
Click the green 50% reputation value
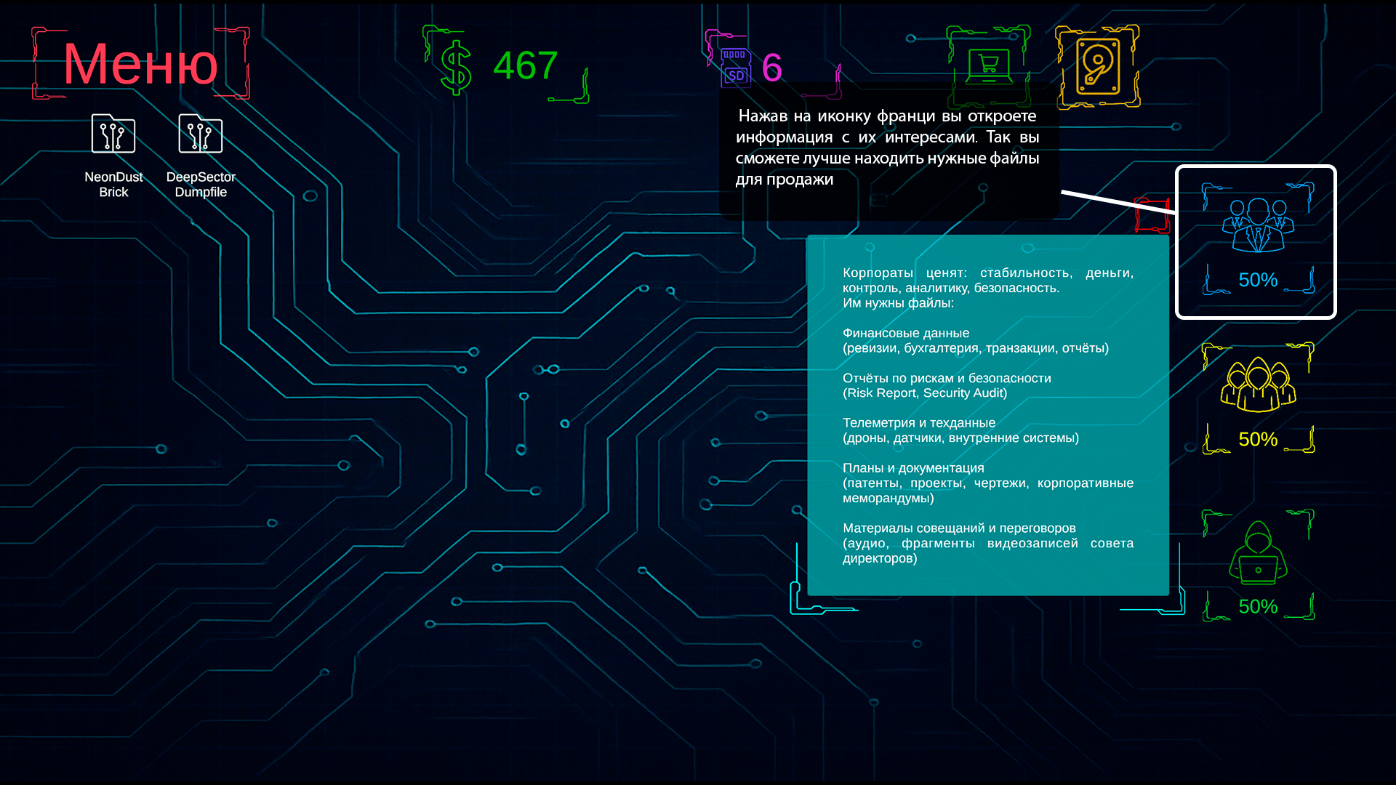[1258, 607]
